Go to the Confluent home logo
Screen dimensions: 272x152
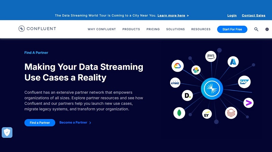point(37,29)
